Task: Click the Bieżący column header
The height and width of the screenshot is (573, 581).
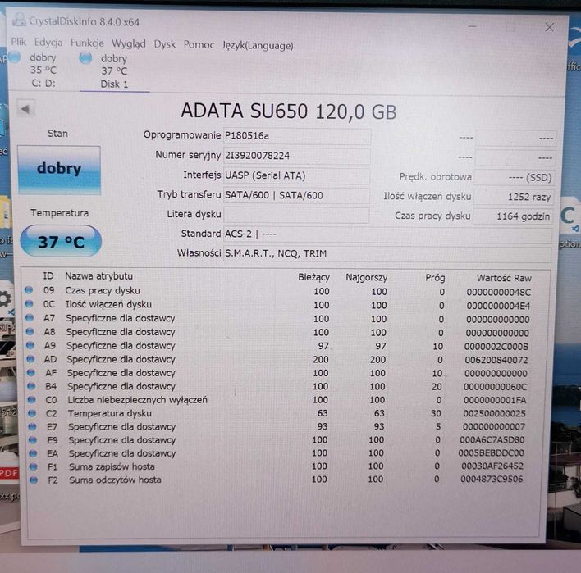Action: (313, 277)
